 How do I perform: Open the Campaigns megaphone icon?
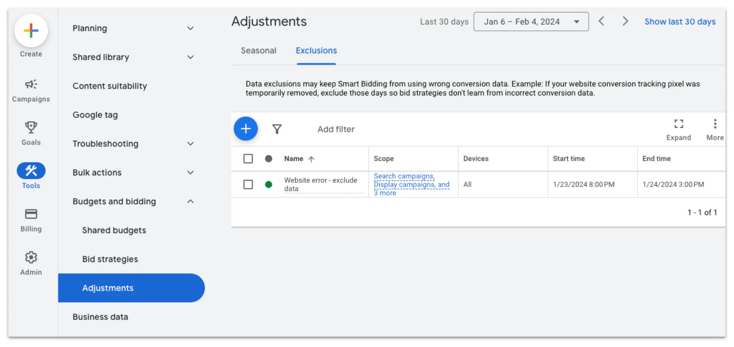[x=31, y=84]
